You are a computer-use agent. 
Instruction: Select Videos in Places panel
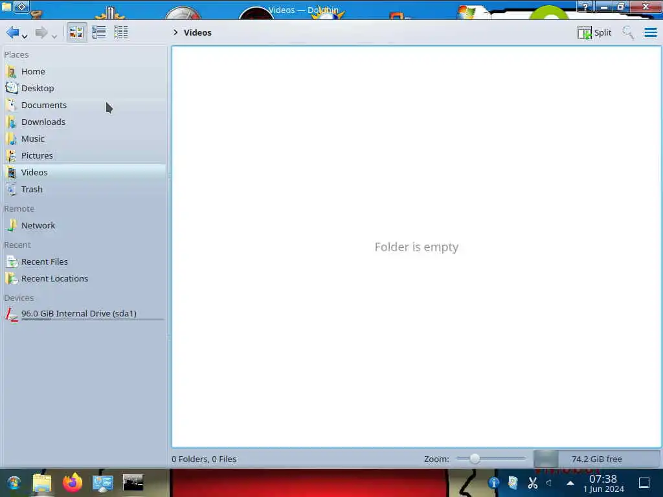(85, 172)
